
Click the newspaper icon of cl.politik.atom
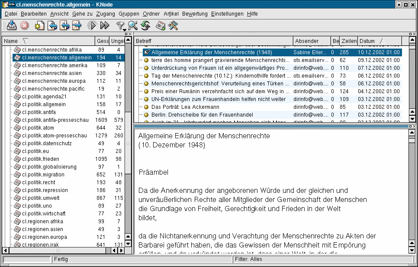pos(17,127)
